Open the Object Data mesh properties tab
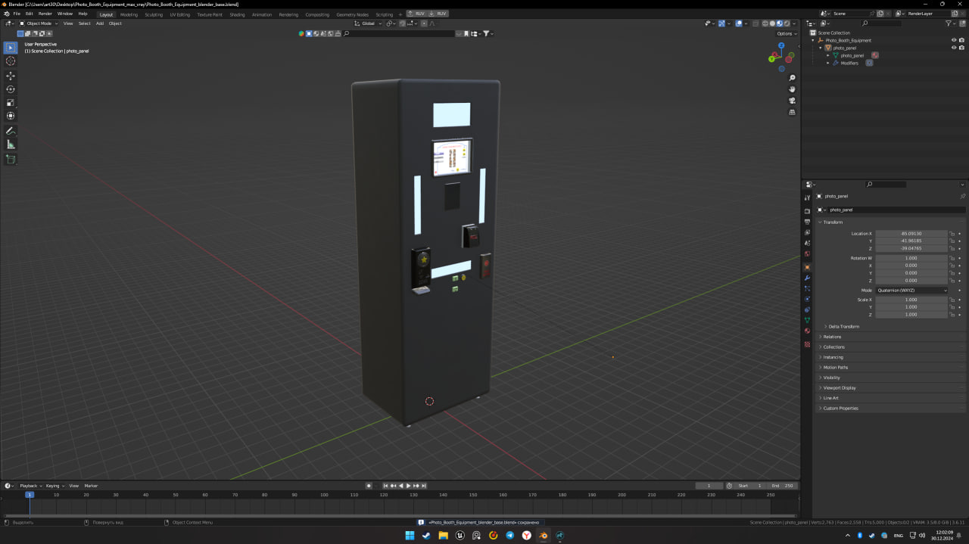The height and width of the screenshot is (544, 969). click(x=807, y=321)
